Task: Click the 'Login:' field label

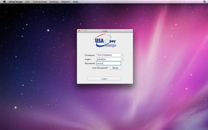Action: (x=88, y=59)
